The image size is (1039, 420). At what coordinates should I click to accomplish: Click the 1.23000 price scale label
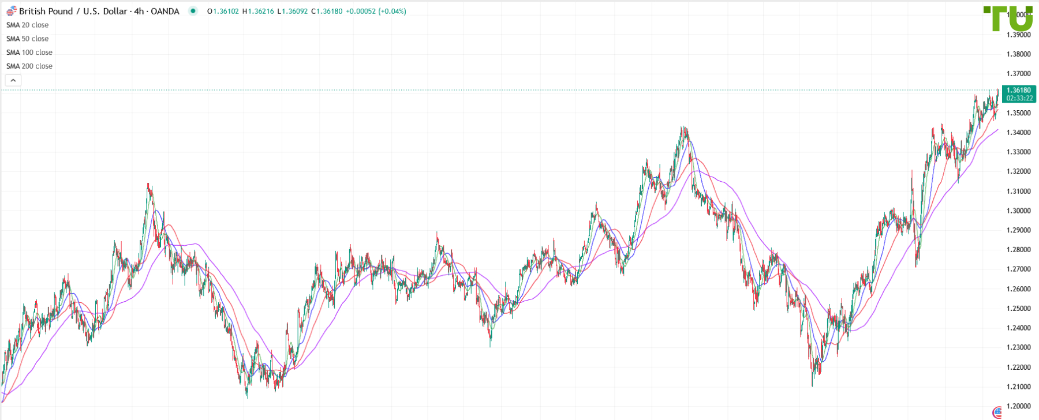pos(1019,347)
